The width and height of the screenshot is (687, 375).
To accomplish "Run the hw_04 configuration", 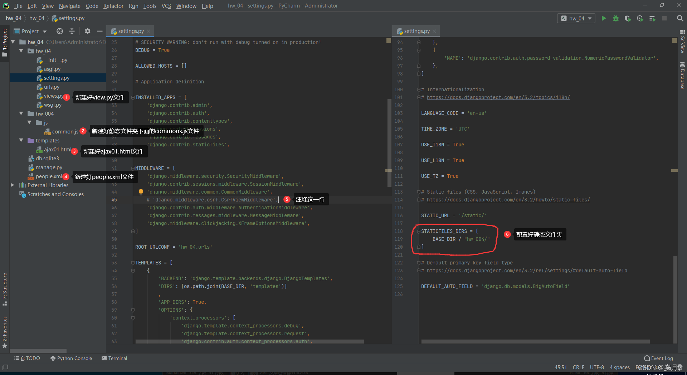I will [x=604, y=18].
